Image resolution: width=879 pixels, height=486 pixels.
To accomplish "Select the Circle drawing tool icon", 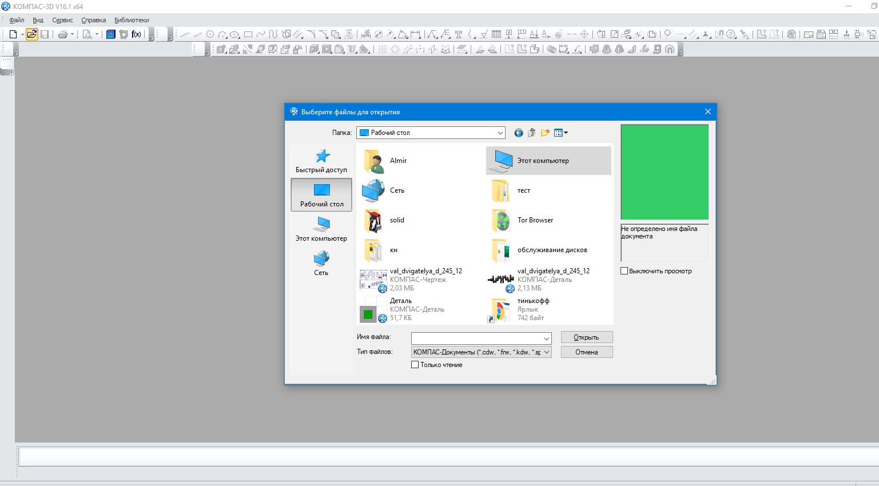I will [210, 34].
